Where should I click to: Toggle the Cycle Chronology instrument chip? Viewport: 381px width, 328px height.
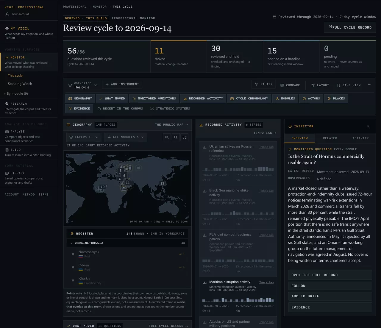249,99
